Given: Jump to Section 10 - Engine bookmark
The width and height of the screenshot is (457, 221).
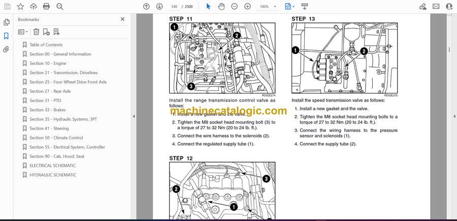Looking at the screenshot, I should pyautogui.click(x=48, y=64).
